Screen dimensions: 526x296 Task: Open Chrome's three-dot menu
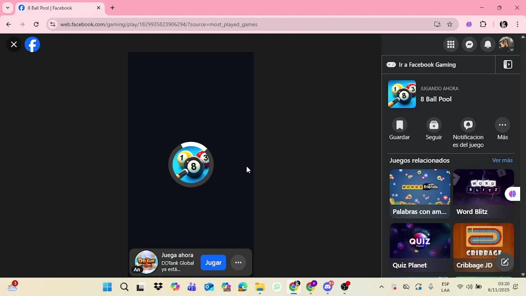pyautogui.click(x=517, y=24)
